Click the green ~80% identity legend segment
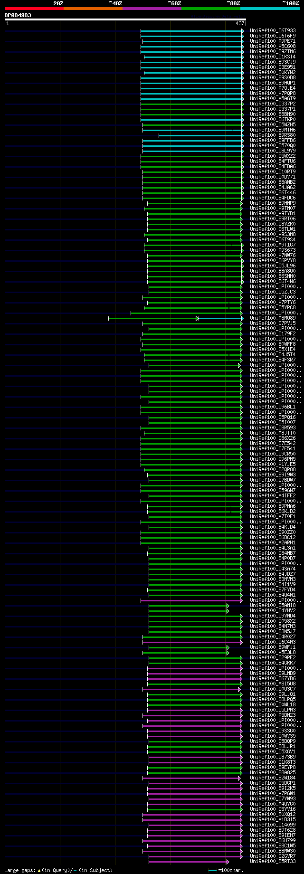304x874 pixels. 211,9
